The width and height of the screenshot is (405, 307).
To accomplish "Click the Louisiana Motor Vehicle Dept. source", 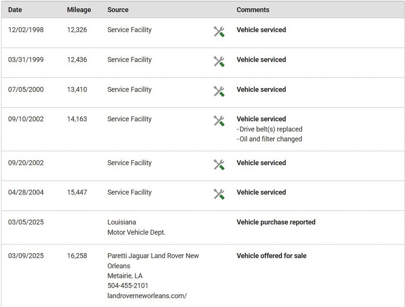I will pos(136,227).
